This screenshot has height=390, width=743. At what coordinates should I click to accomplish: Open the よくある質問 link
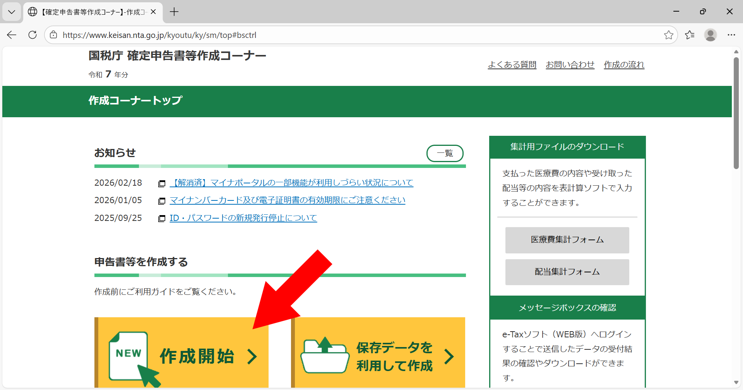coord(512,65)
